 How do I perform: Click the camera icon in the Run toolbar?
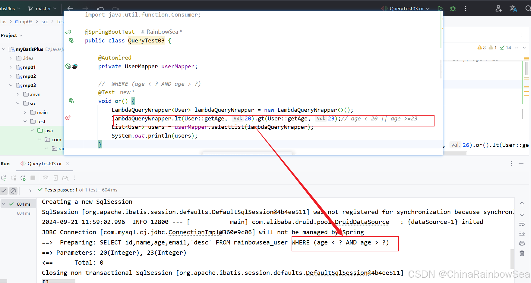click(x=46, y=178)
